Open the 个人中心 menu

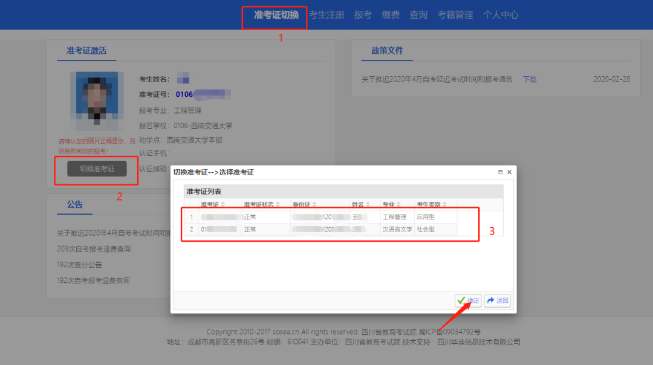click(501, 15)
